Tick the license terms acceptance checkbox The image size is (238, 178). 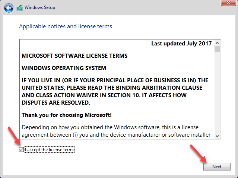click(x=21, y=150)
